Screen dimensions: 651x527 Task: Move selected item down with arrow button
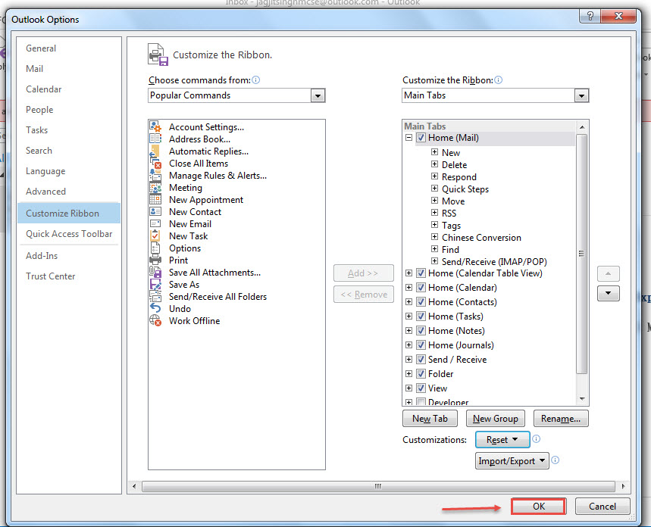tap(609, 293)
